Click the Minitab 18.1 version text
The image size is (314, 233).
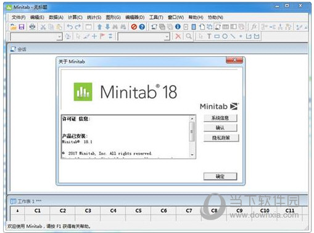pos(77,142)
